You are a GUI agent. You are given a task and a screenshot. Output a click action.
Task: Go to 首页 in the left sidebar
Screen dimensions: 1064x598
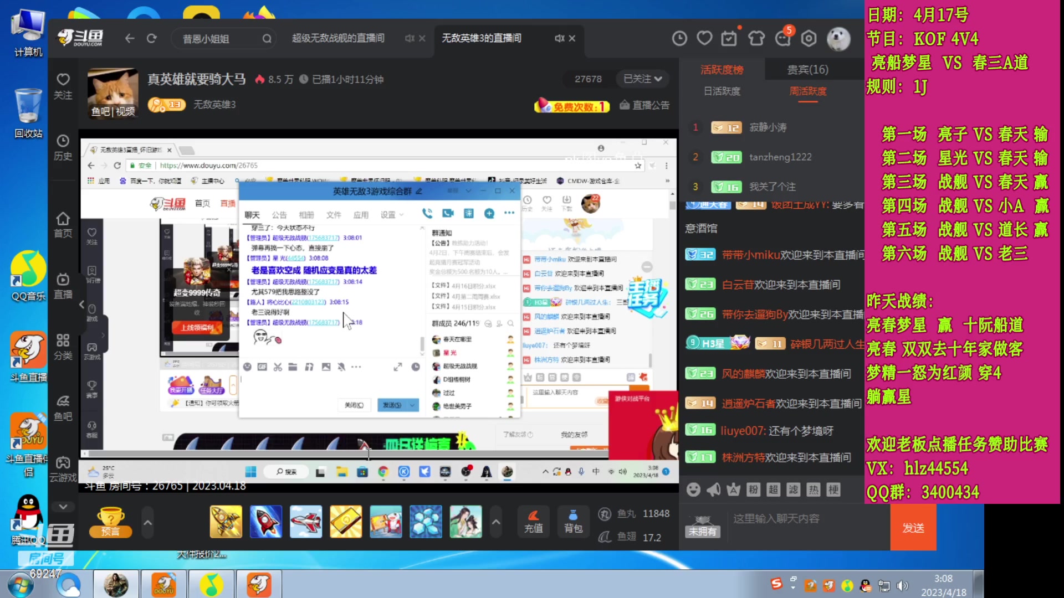pos(63,225)
